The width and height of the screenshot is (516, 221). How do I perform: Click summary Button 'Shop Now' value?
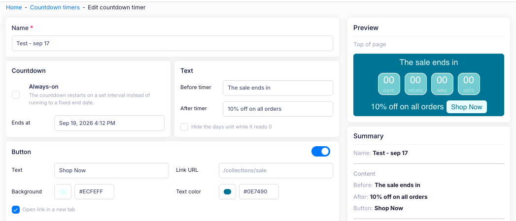[x=389, y=208]
